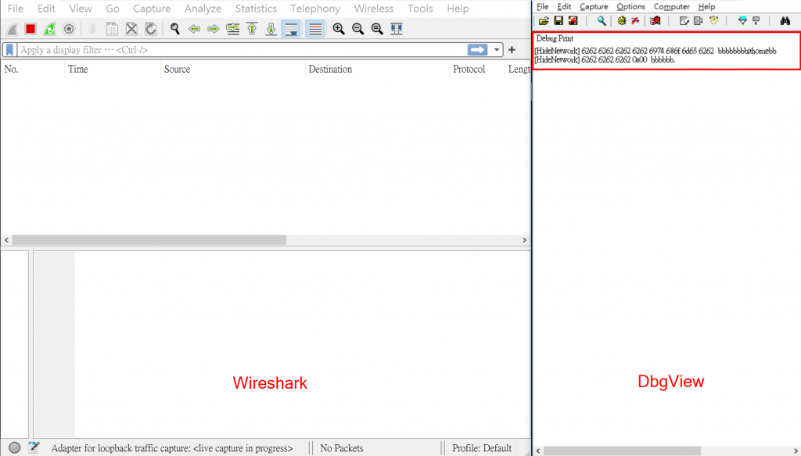Screen dimensions: 801x456
Task: Sort packets by Protocol column header
Action: coord(477,70)
